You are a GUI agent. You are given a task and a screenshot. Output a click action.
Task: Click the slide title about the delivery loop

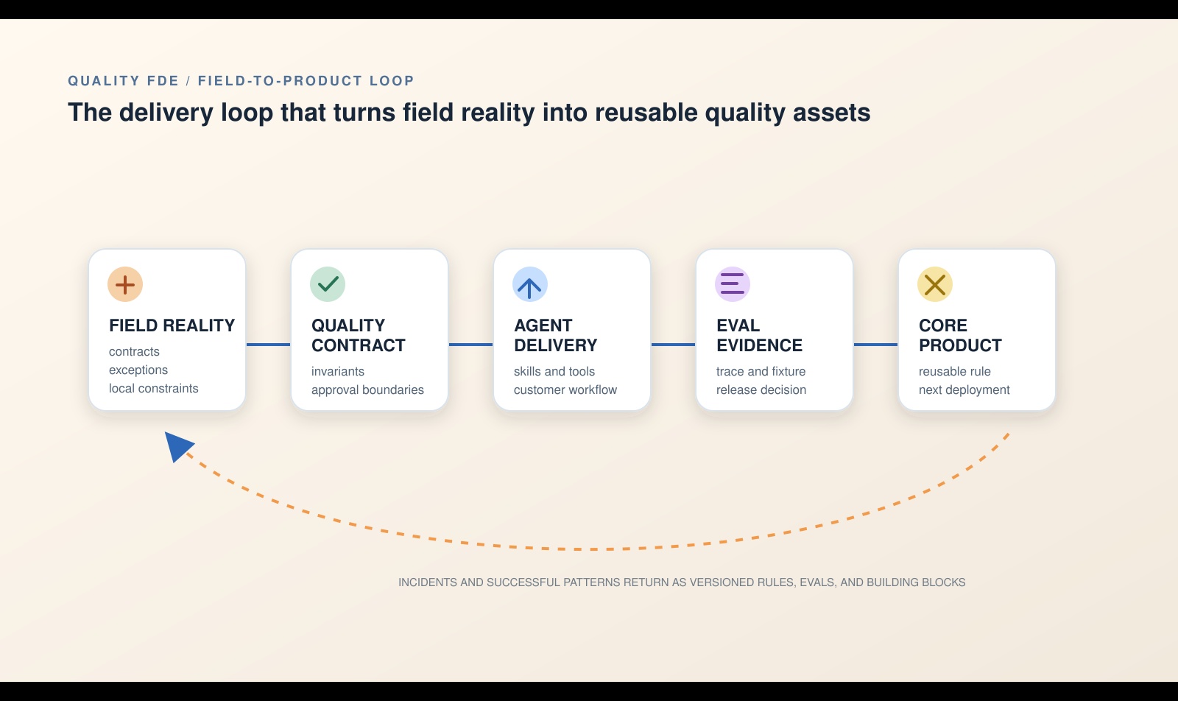469,113
